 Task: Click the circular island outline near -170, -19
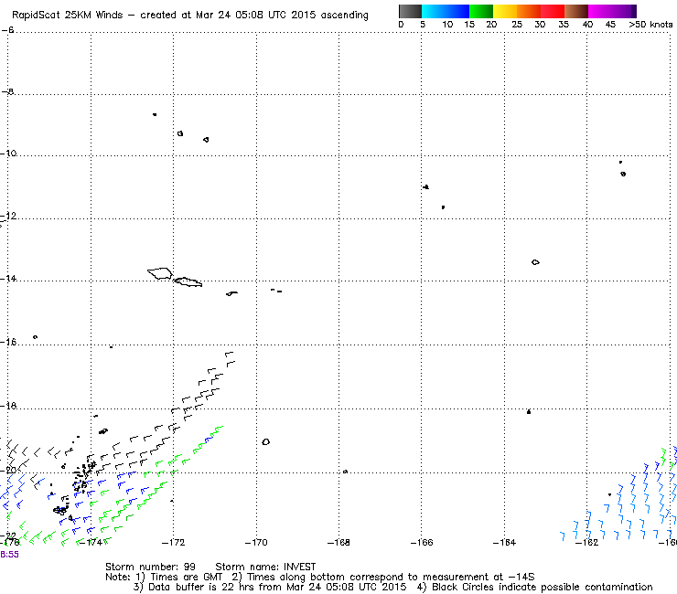(x=266, y=441)
